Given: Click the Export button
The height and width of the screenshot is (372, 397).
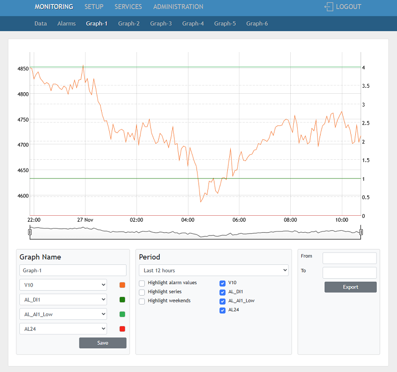Looking at the screenshot, I should pyautogui.click(x=350, y=287).
